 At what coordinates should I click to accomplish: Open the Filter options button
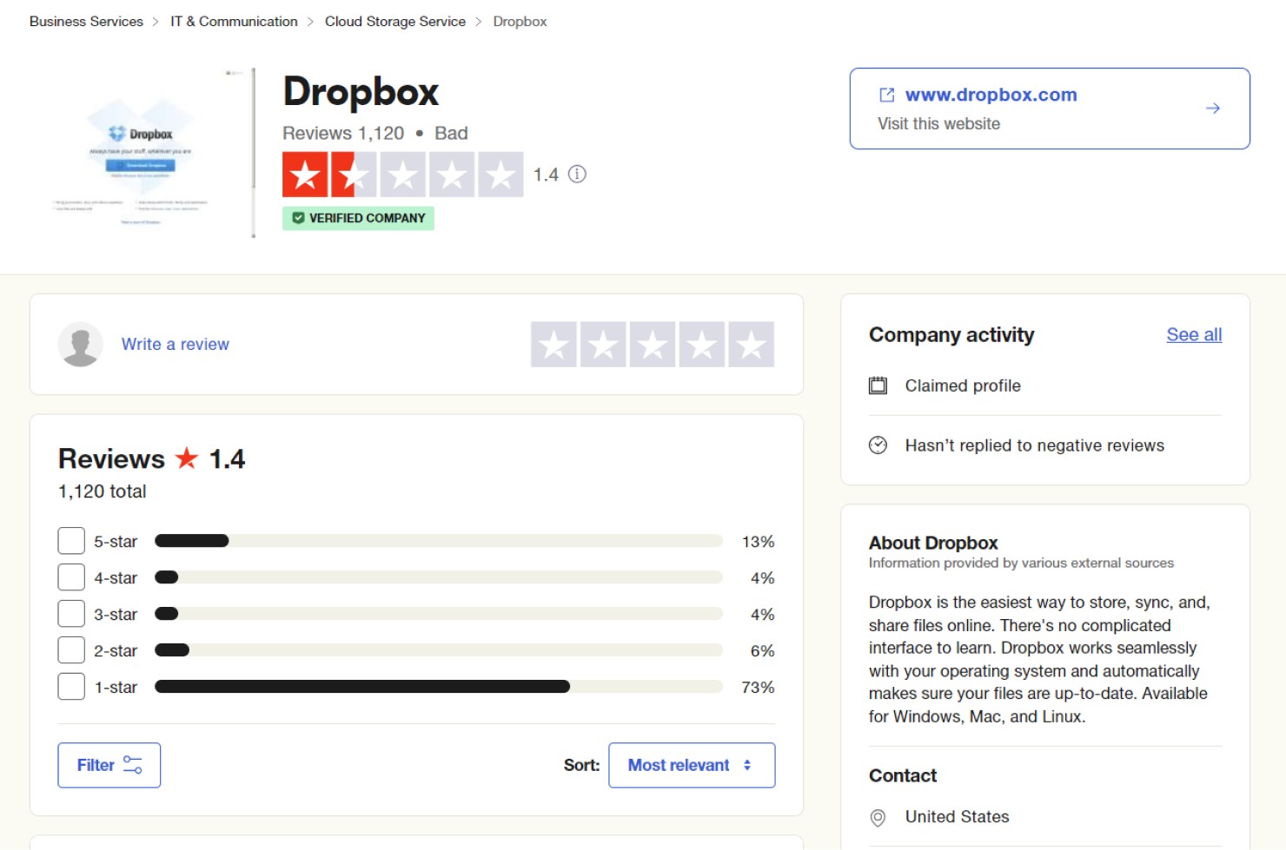pyautogui.click(x=109, y=765)
